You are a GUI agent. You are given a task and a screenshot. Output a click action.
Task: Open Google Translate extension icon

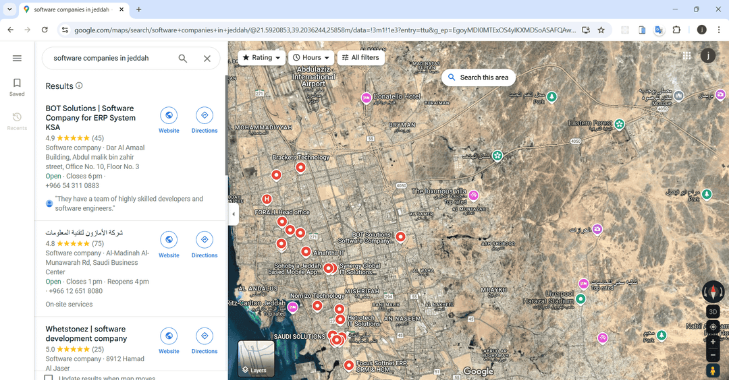(659, 30)
